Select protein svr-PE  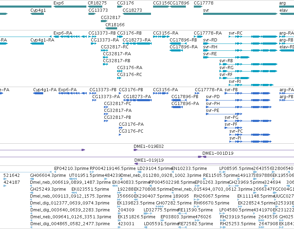click(x=224, y=114)
